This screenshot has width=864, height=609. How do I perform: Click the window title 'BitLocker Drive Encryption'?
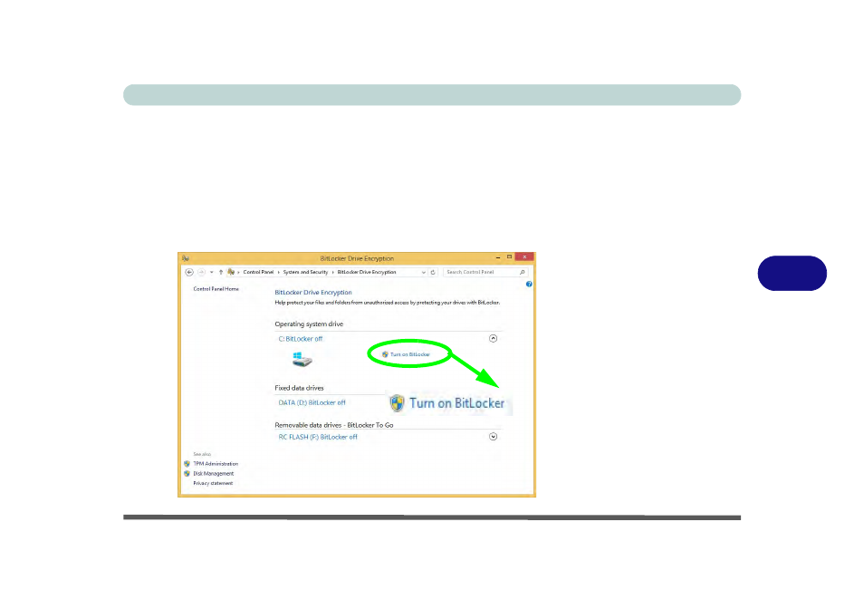[357, 258]
